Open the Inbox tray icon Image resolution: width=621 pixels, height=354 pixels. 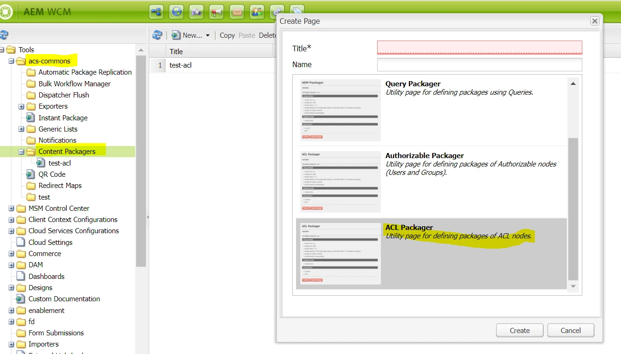tap(237, 12)
